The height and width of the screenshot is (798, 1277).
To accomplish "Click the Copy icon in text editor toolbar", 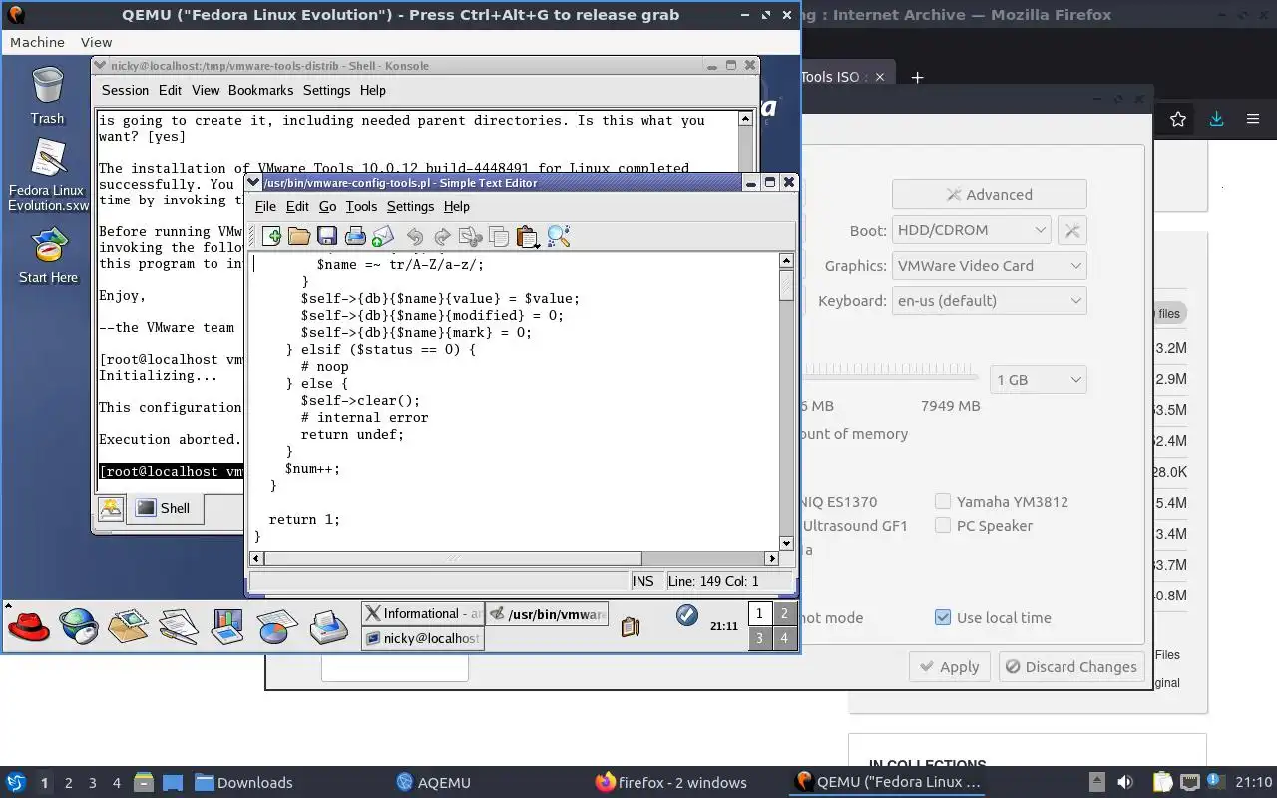I will pos(499,236).
